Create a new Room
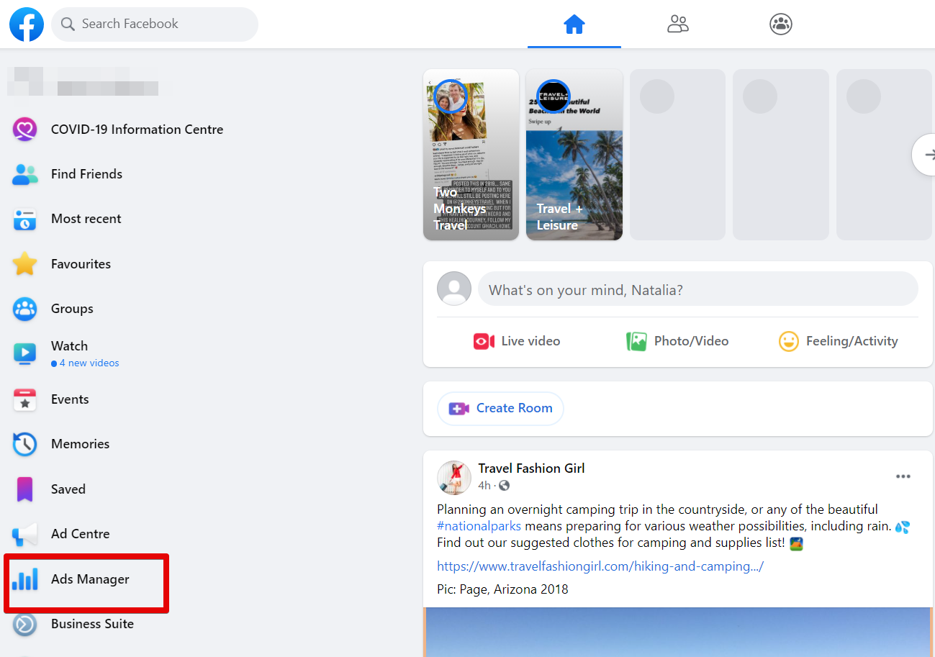This screenshot has width=935, height=657. coord(500,408)
